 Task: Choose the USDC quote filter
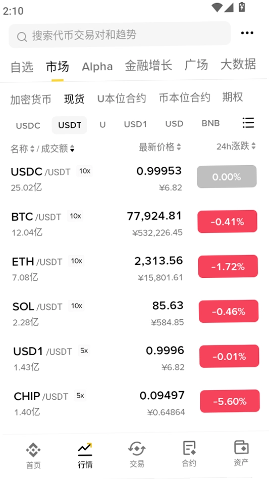click(28, 125)
